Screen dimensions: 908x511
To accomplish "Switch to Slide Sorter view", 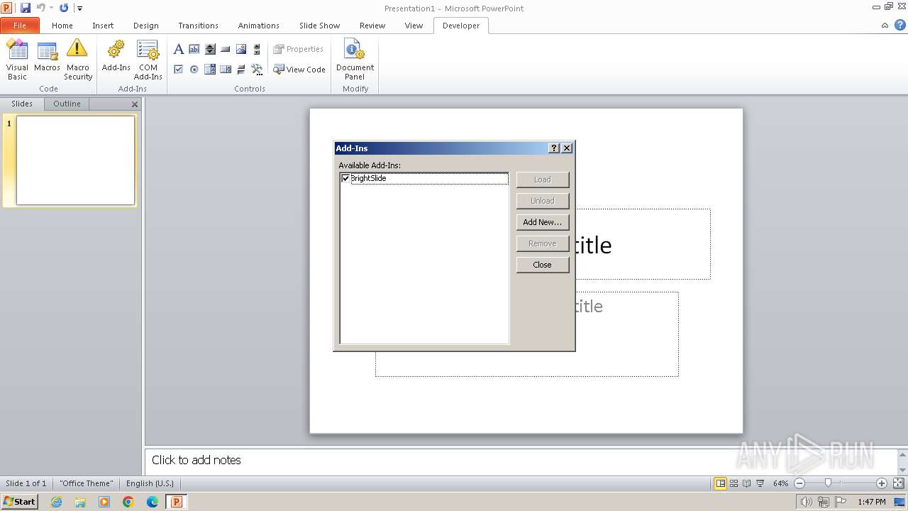I will click(x=734, y=483).
